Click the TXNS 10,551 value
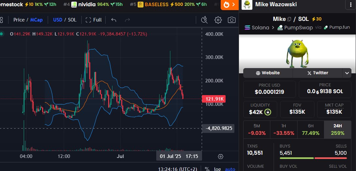The image size is (356, 171). pyautogui.click(x=255, y=153)
